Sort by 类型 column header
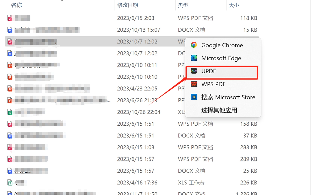Viewport: 311px width, 195px height. [183, 5]
